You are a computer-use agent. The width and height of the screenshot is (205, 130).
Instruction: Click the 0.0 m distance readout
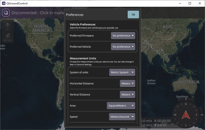tap(162, 125)
